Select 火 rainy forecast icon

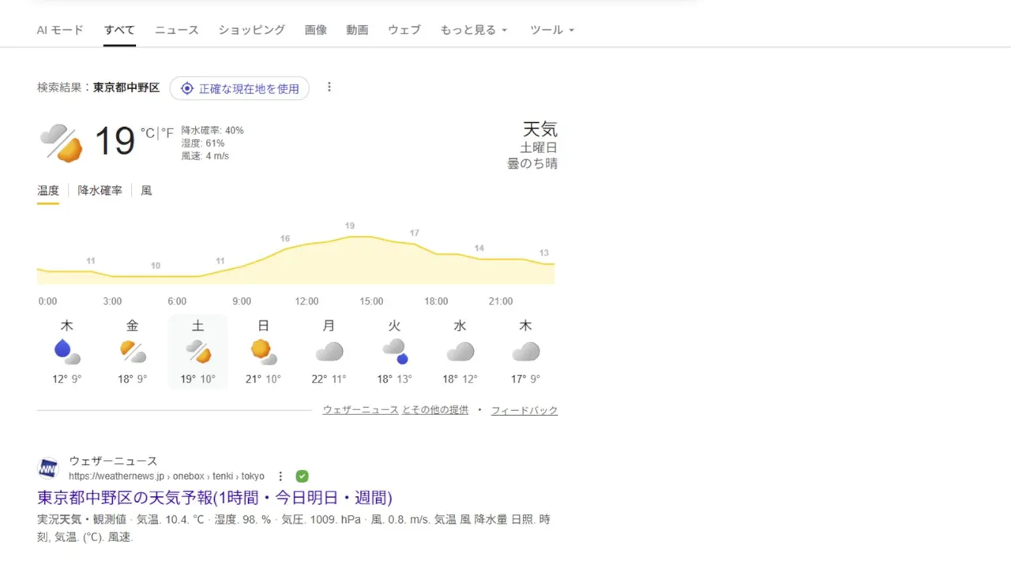pyautogui.click(x=394, y=351)
